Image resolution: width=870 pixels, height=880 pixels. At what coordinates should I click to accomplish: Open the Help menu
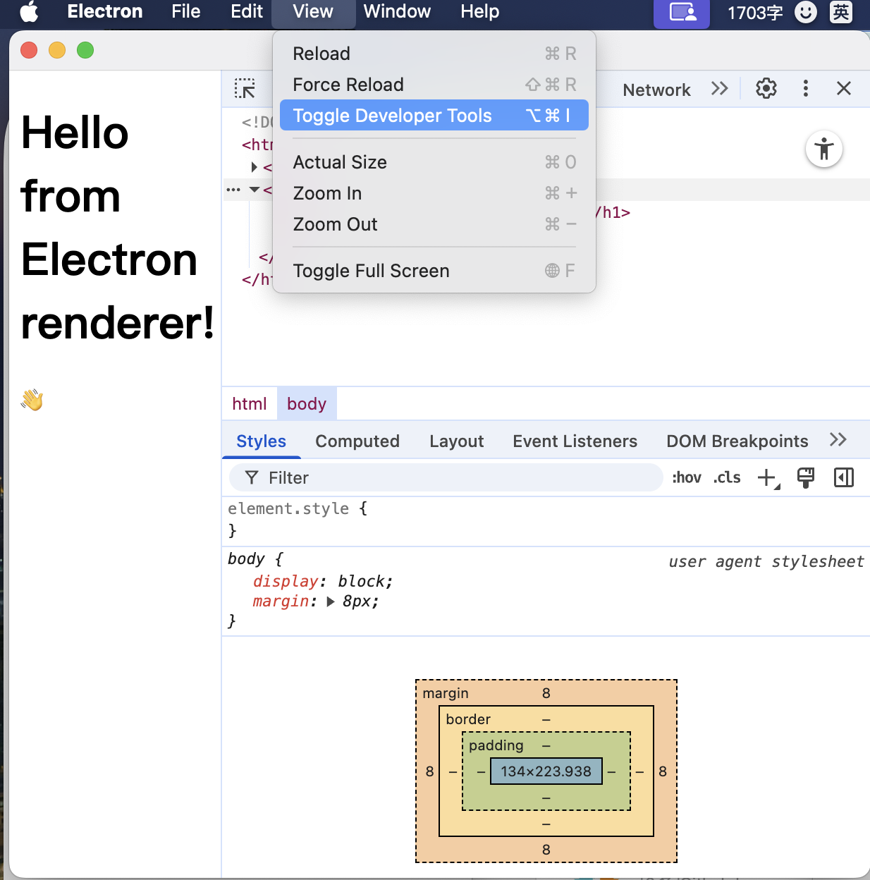click(479, 12)
